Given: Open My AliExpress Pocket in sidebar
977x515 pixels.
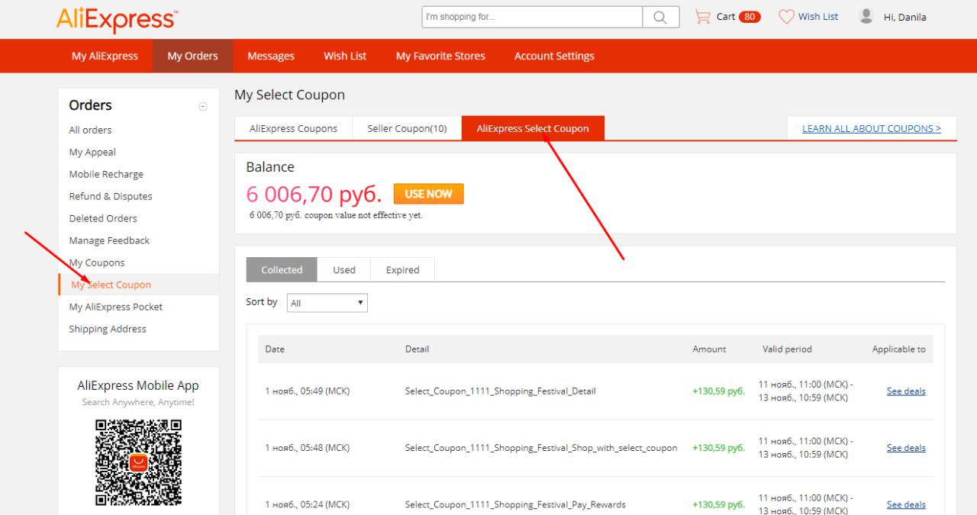Looking at the screenshot, I should (116, 307).
